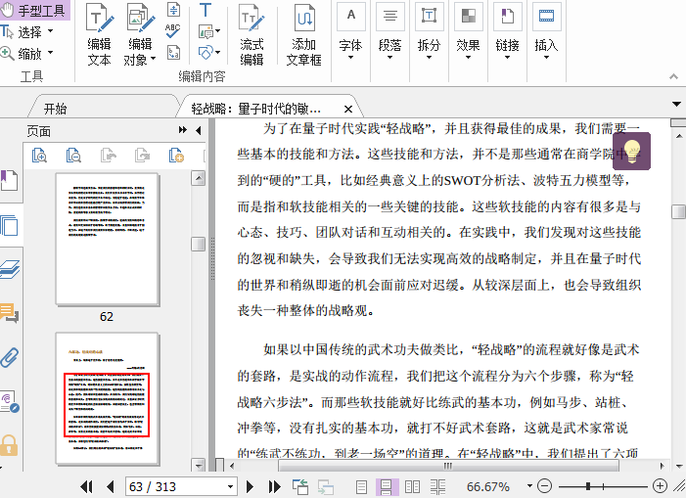Viewport: 686px width, 498px height.
Task: Click the document horizontal scrollbar
Action: click(448, 466)
